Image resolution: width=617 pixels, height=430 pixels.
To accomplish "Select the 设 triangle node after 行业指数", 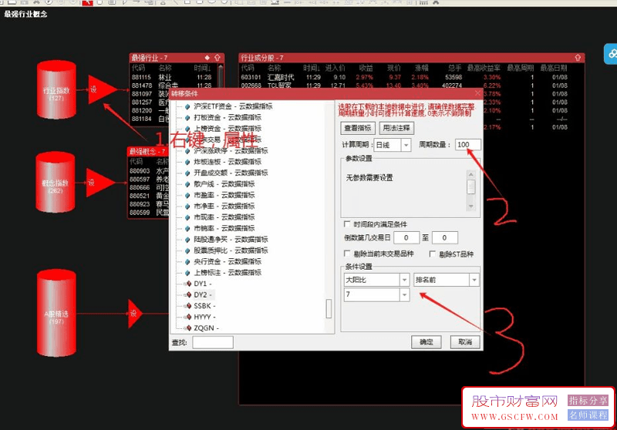I will [x=103, y=89].
